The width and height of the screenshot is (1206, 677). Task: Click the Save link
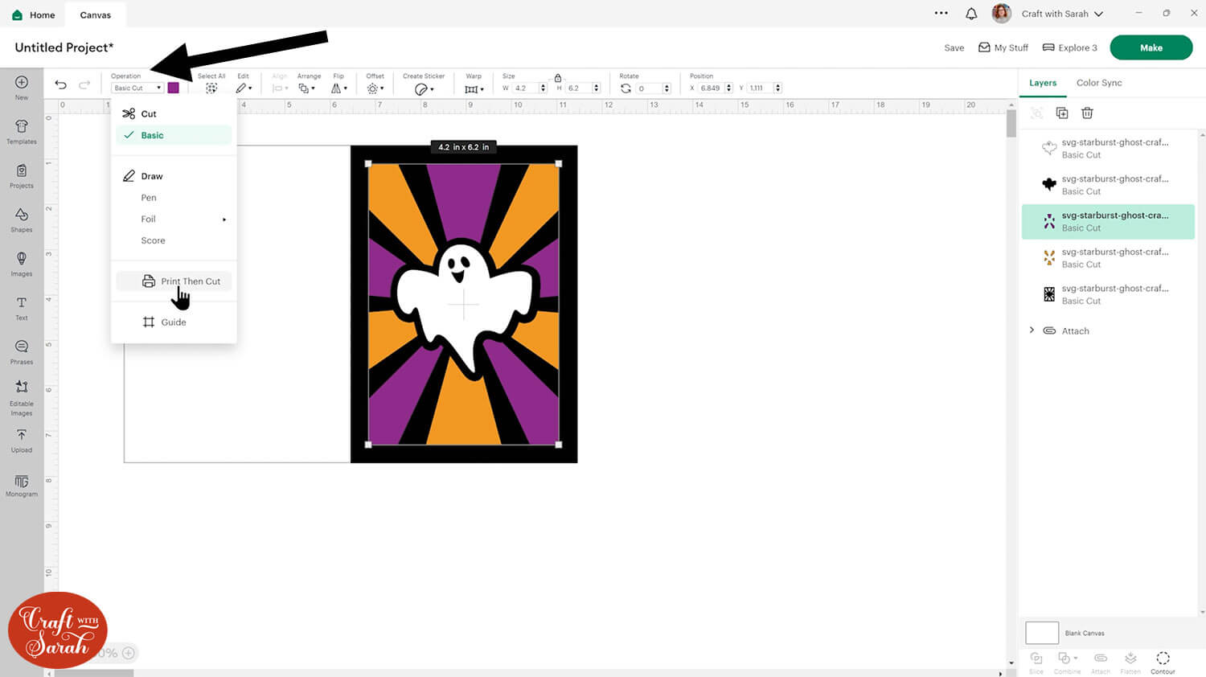954,48
